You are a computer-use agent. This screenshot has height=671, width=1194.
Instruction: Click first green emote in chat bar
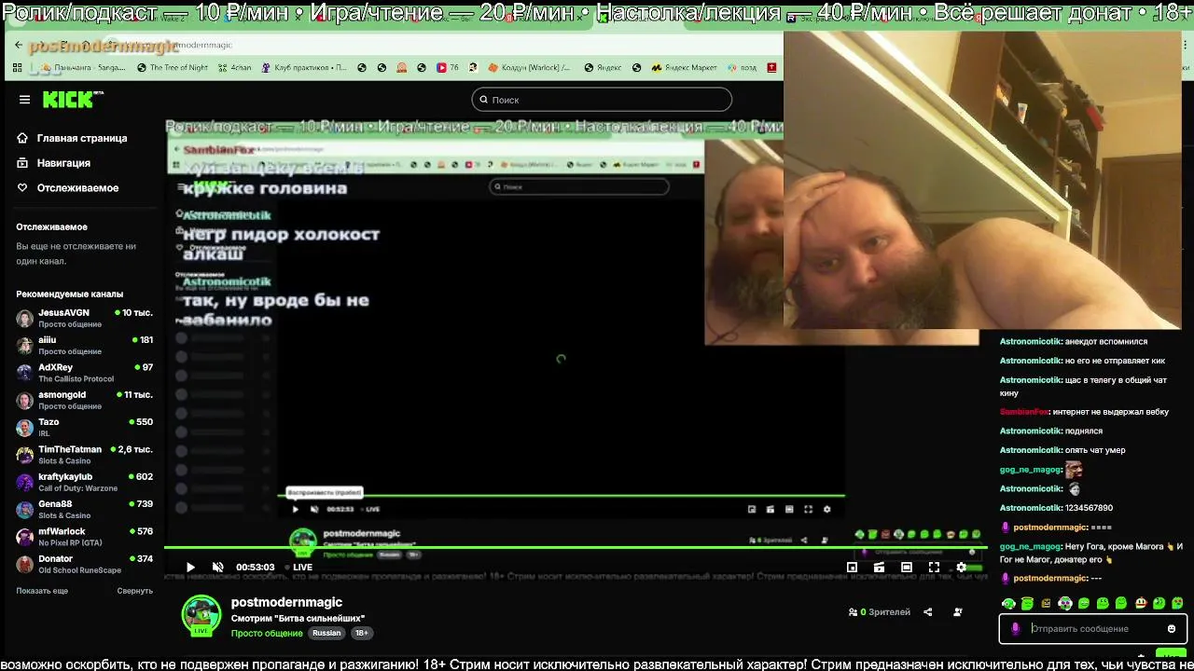[x=1008, y=604]
